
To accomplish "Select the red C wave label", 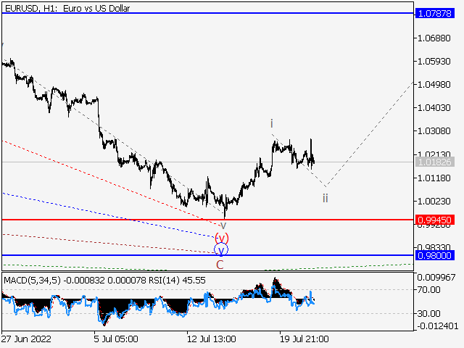I will pos(220,265).
